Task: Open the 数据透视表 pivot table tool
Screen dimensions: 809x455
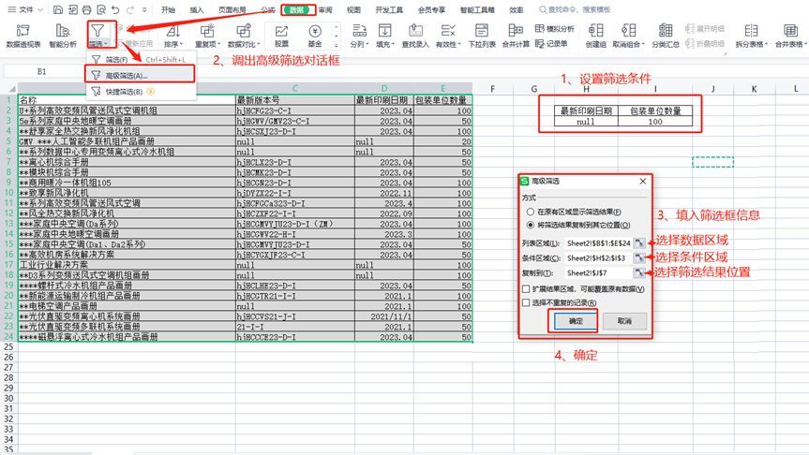Action: coord(23,36)
